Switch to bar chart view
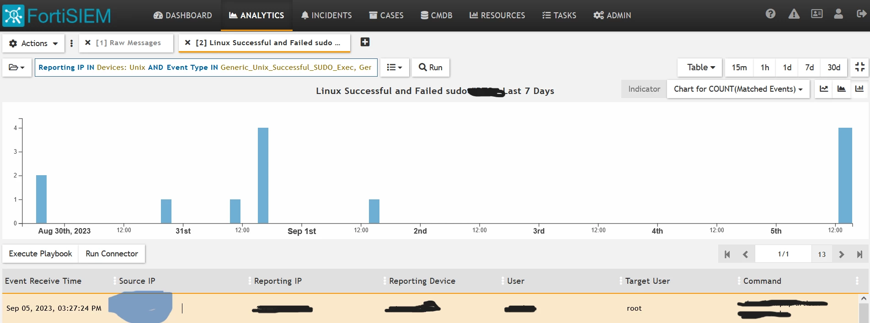The height and width of the screenshot is (323, 870). point(859,89)
